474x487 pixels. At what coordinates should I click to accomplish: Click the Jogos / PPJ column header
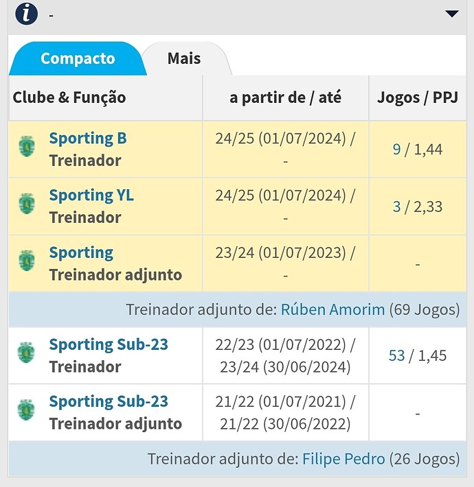pyautogui.click(x=417, y=97)
